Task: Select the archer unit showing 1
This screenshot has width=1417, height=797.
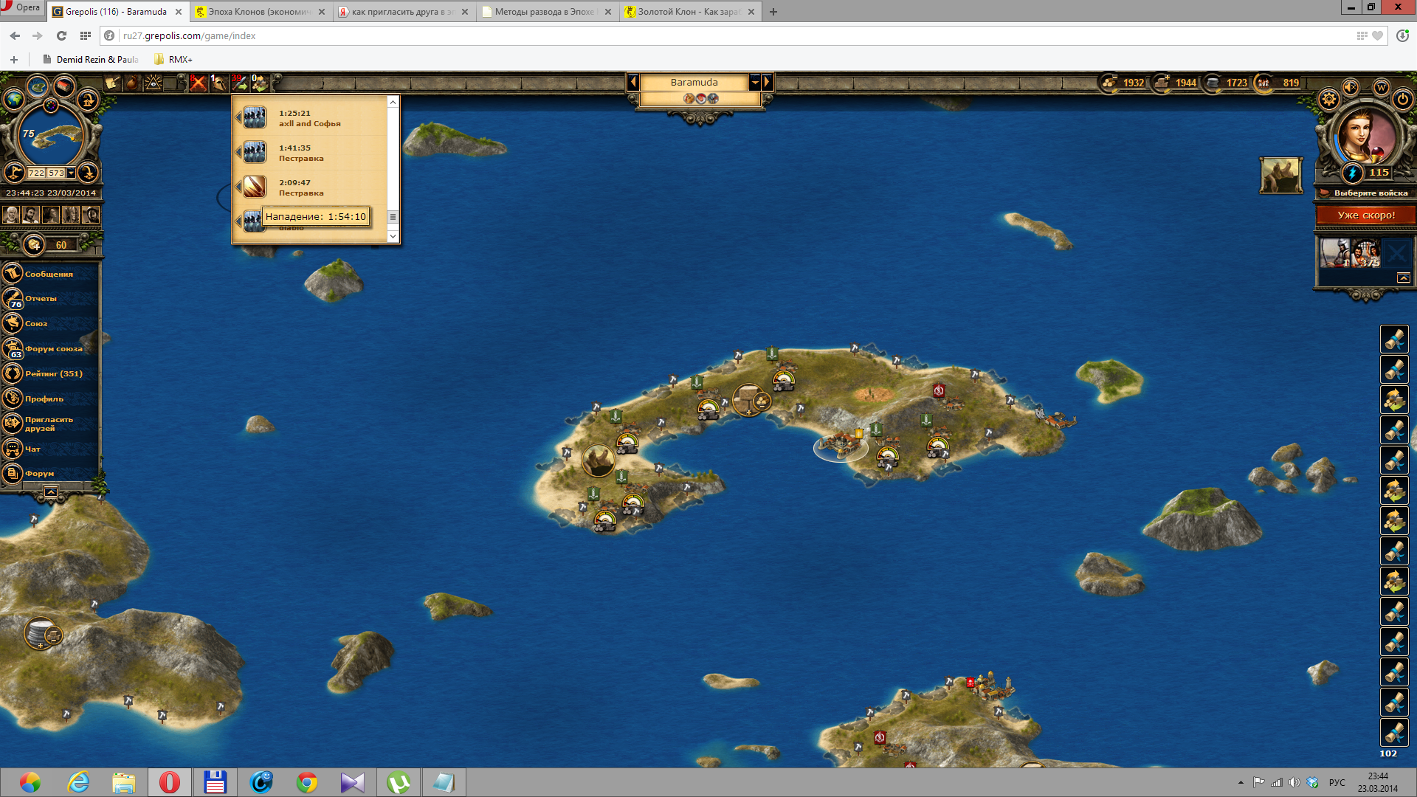Action: 1335,253
